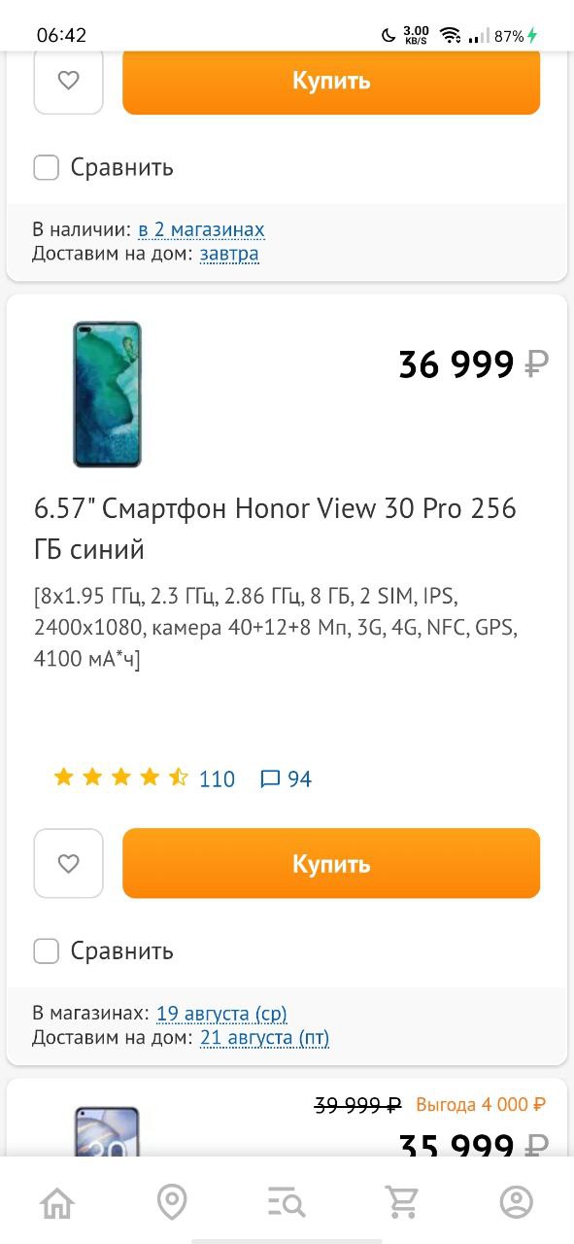The image size is (574, 1244).
Task: Open the store locations pin icon
Action: [x=172, y=1203]
